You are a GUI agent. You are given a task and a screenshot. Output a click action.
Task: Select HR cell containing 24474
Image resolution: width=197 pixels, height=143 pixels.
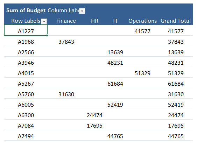(x=94, y=115)
